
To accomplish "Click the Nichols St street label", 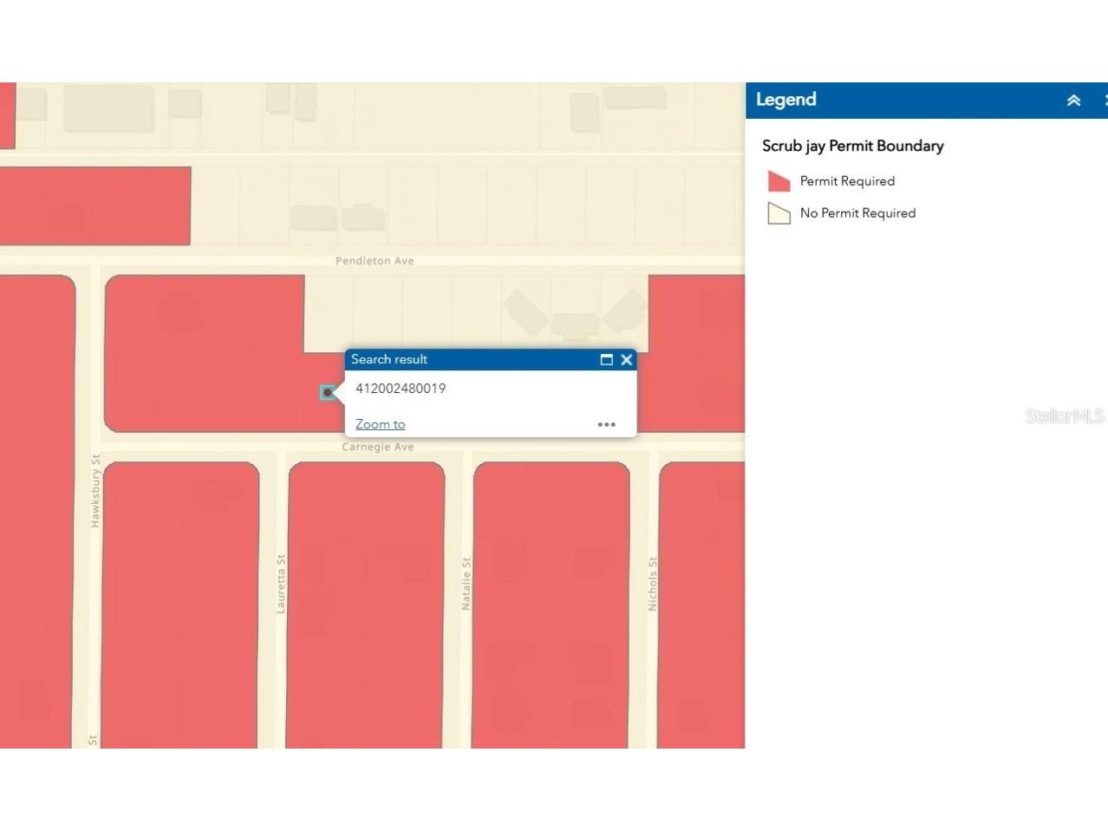I will tap(653, 584).
